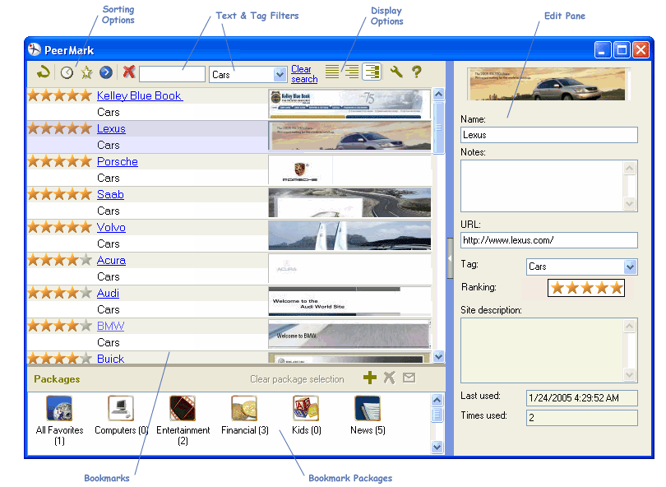Open the Buick bookmark link
Viewport: 666px width, 487px height.
click(110, 358)
